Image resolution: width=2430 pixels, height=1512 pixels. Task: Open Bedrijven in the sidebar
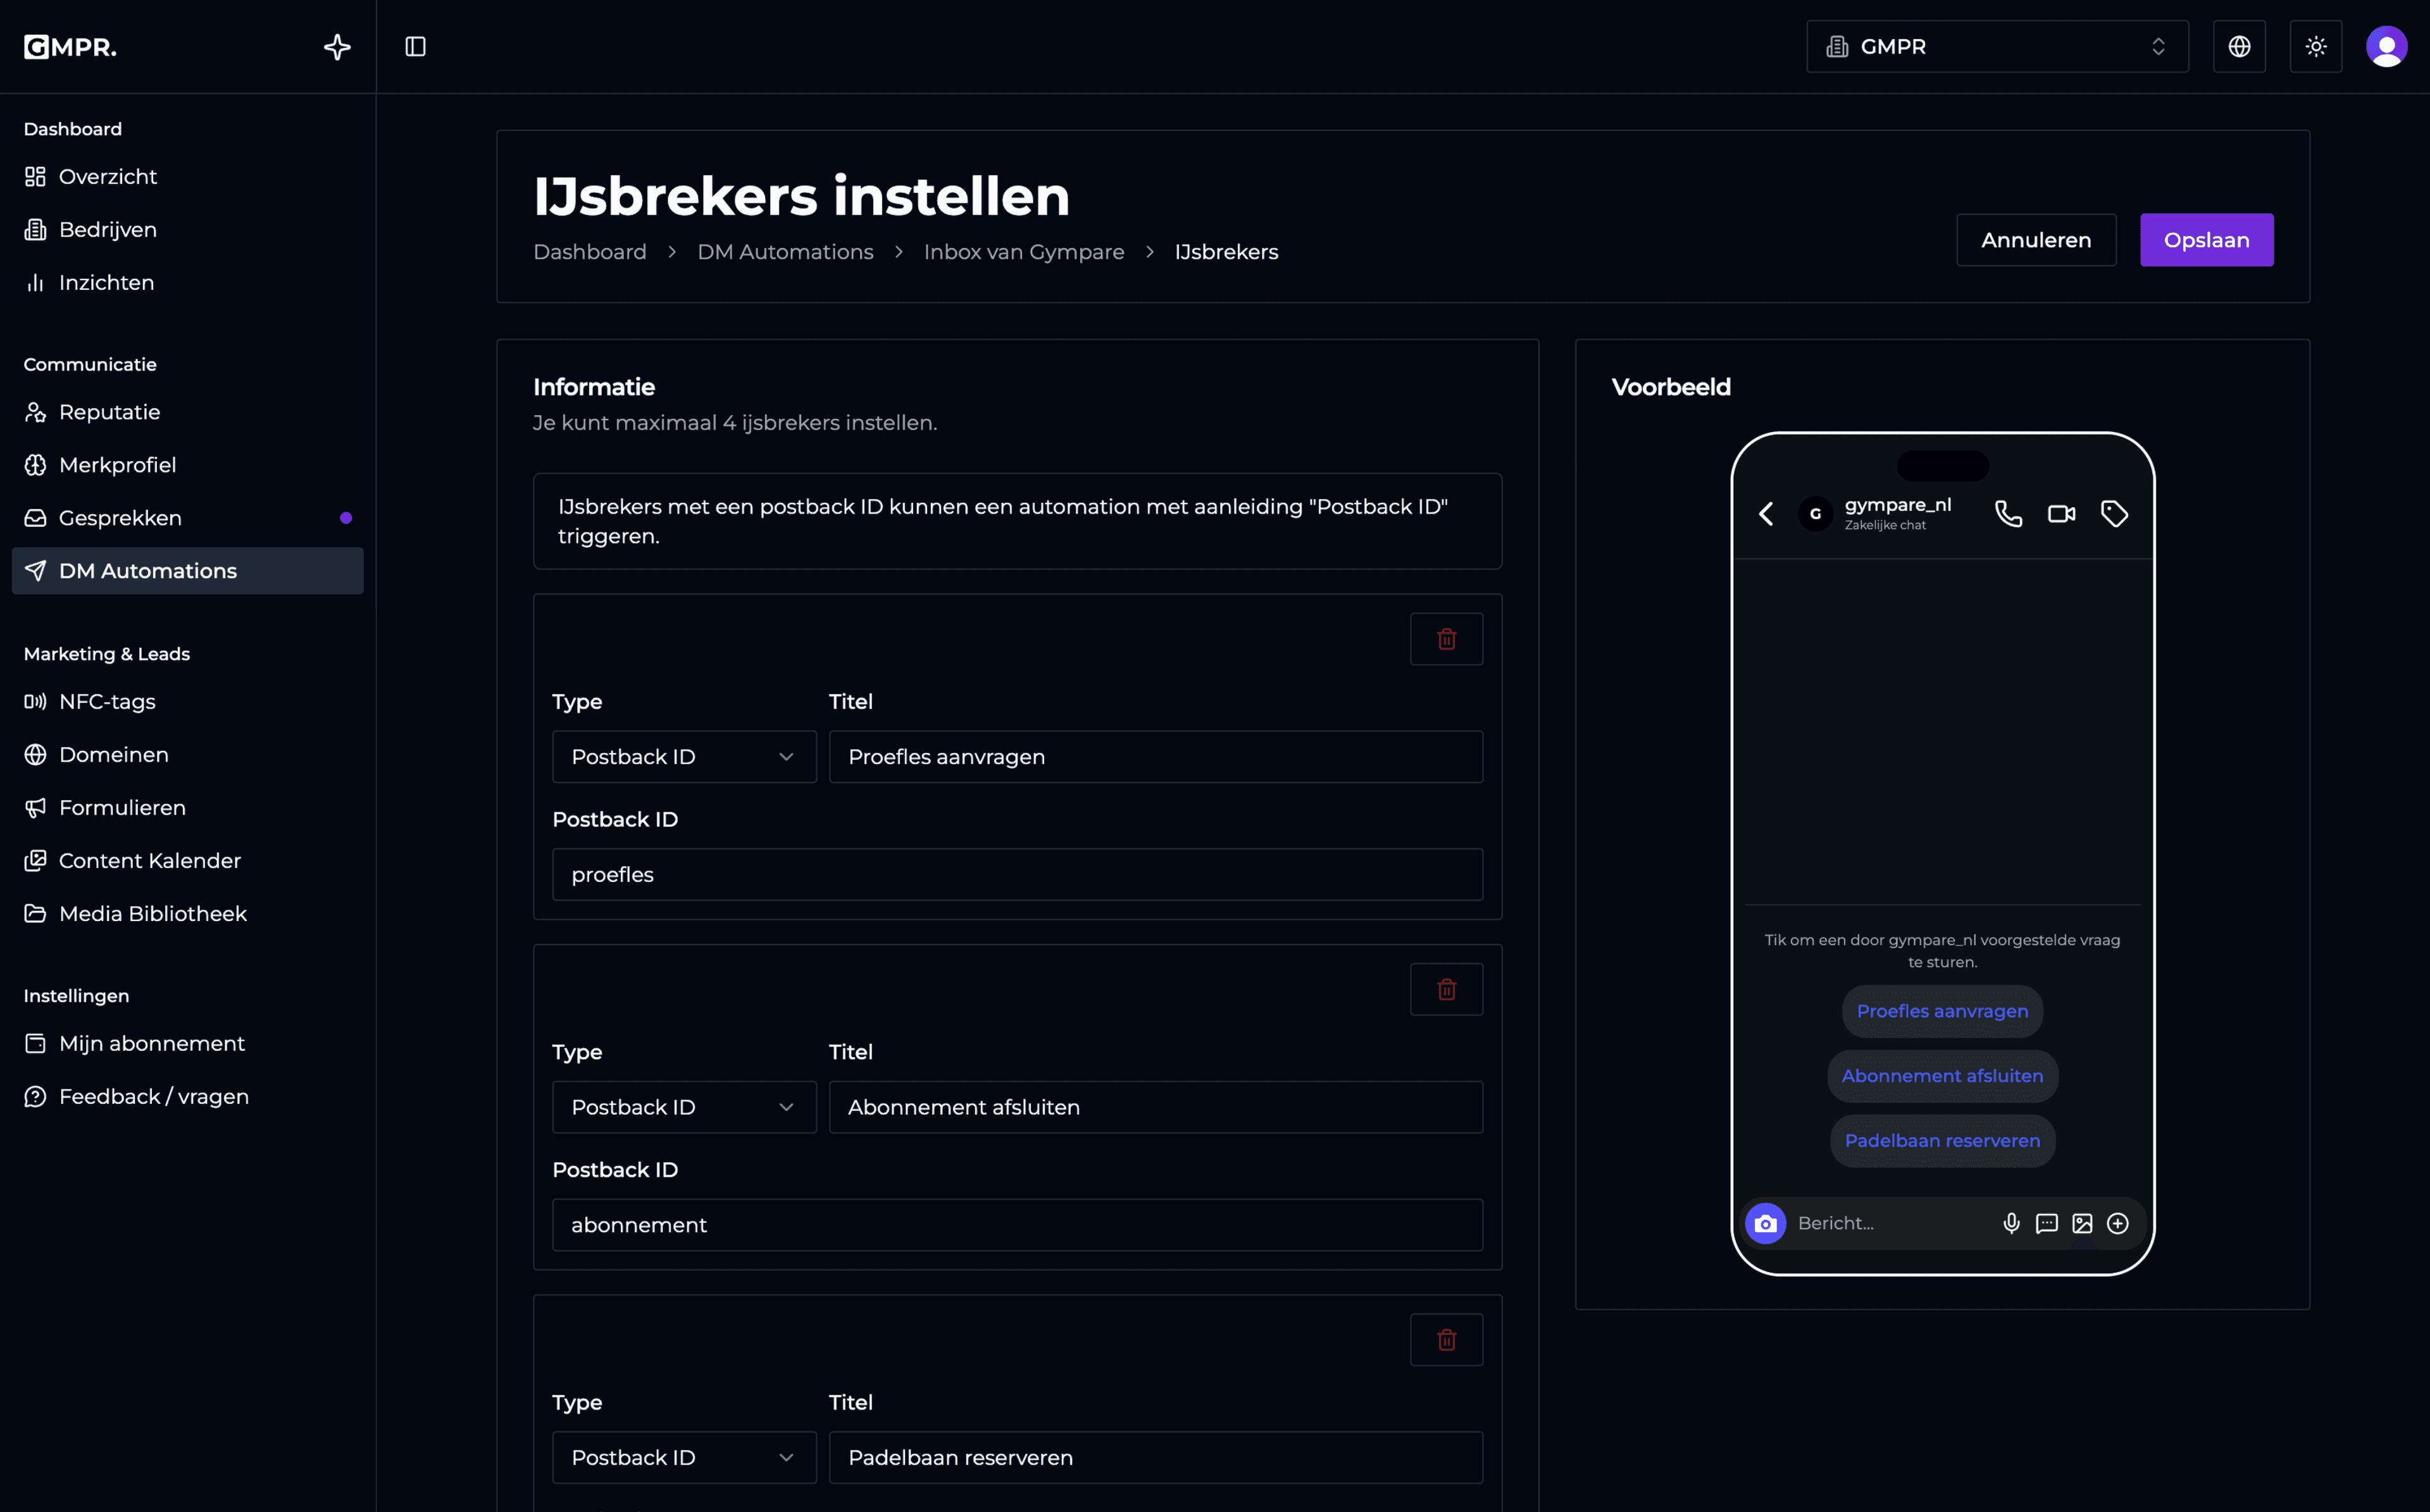(187, 230)
